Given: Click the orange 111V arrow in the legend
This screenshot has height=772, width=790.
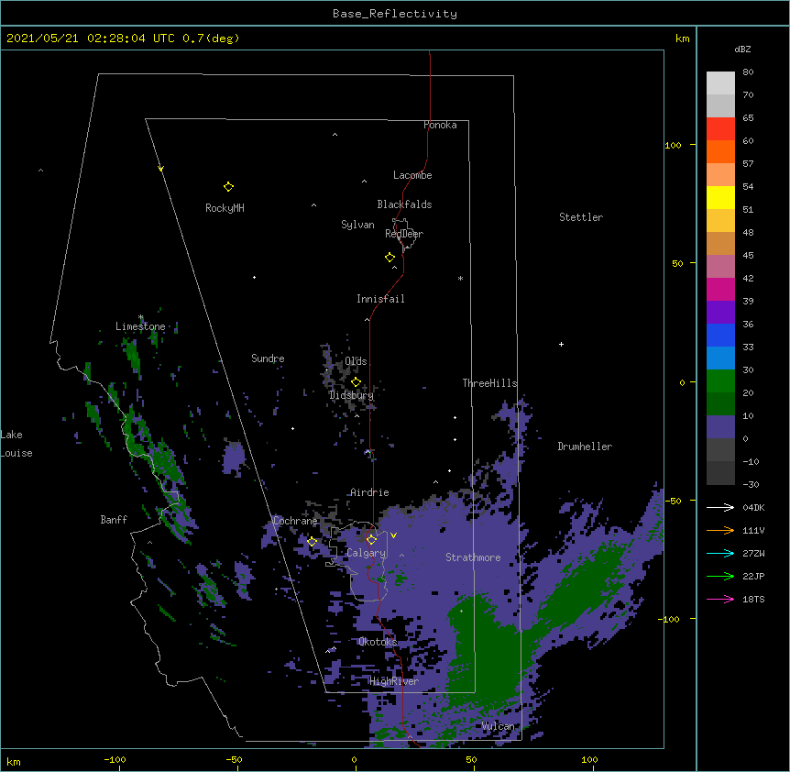Looking at the screenshot, I should [x=720, y=530].
